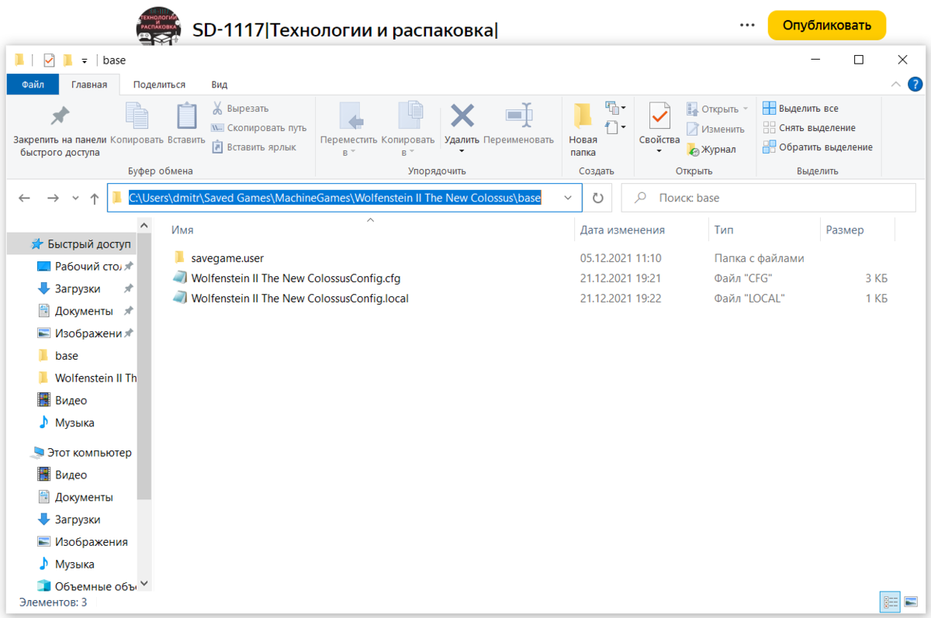The image size is (931, 618).
Task: Open the Файл tab
Action: click(x=33, y=85)
